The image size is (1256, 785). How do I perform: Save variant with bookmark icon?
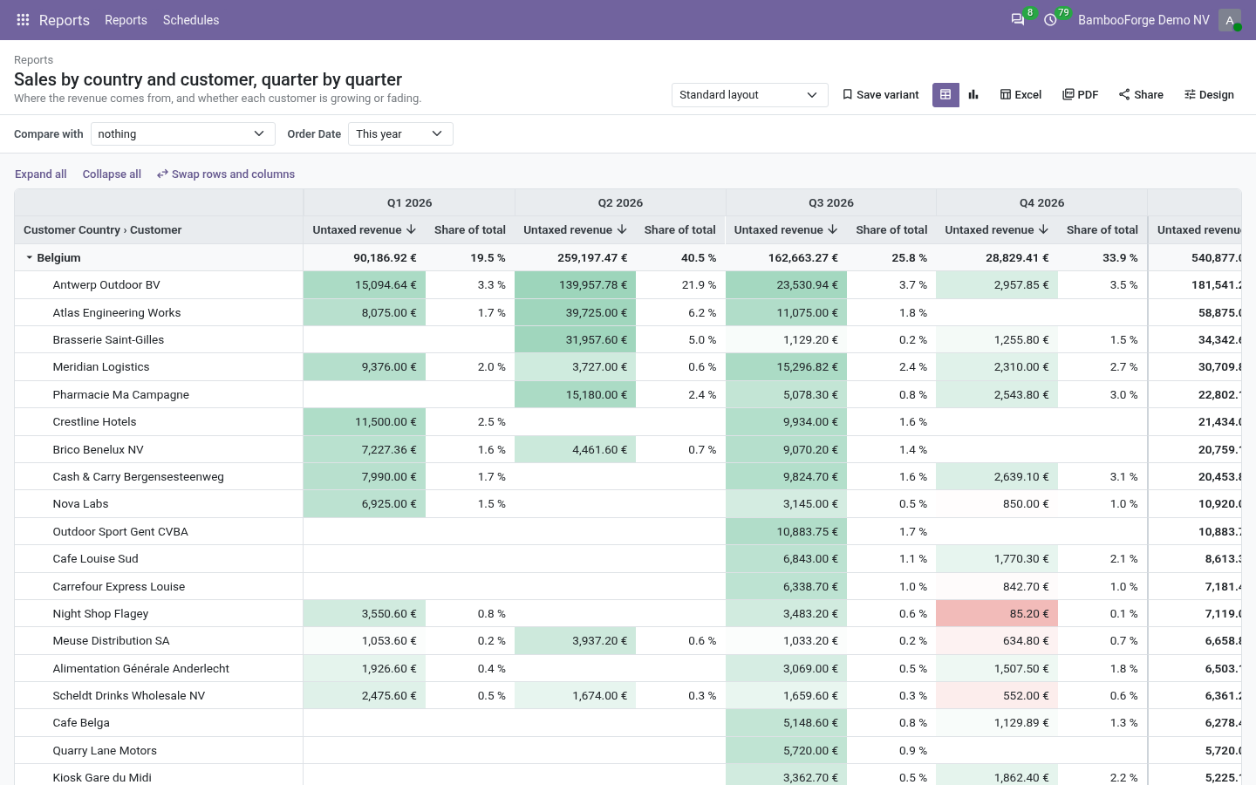click(880, 95)
